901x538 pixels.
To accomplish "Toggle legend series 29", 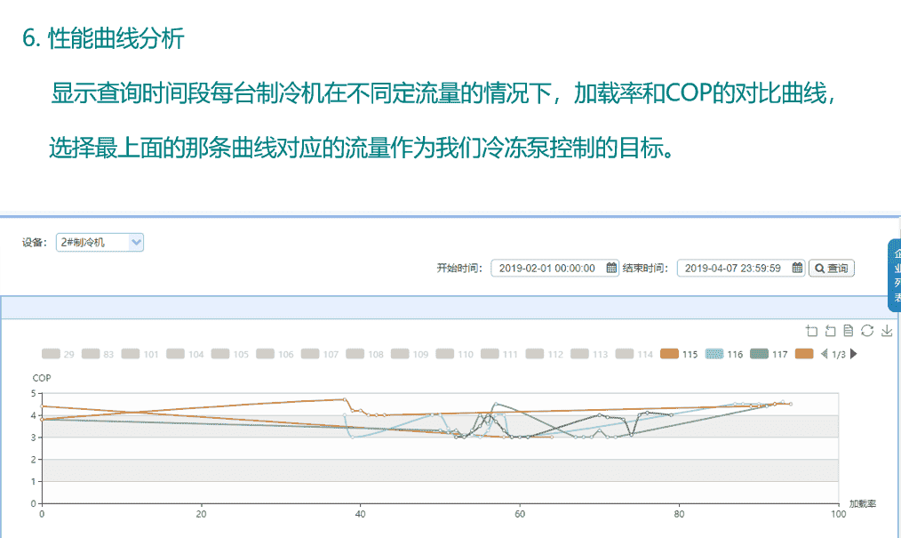I will [x=58, y=354].
